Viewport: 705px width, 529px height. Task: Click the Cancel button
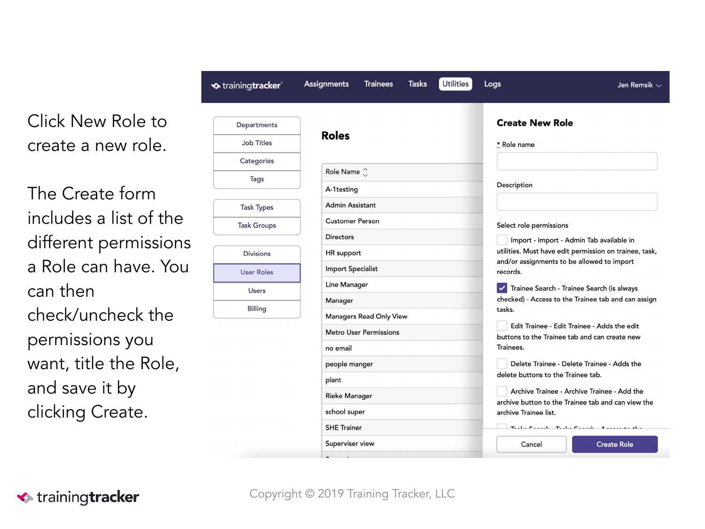click(532, 444)
